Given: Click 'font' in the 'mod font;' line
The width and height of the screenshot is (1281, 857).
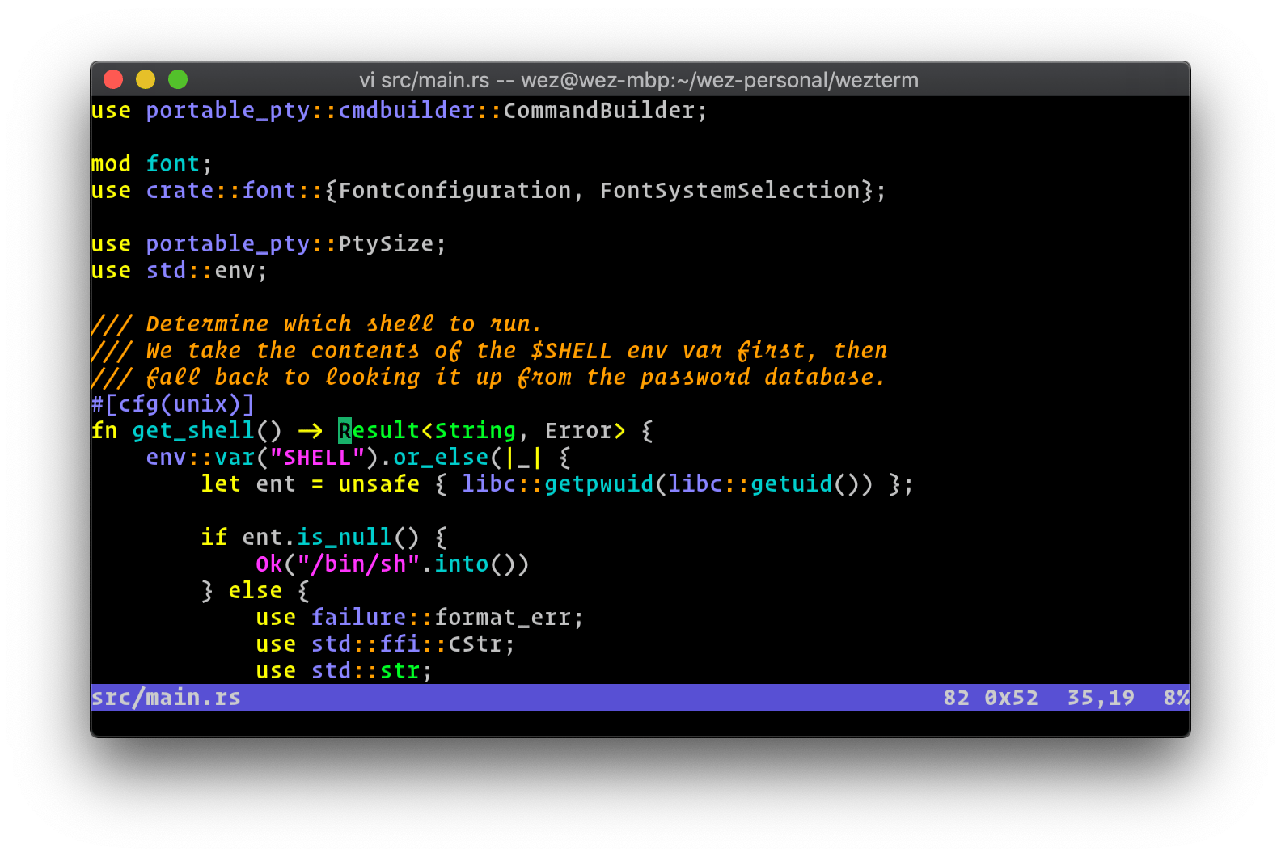Looking at the screenshot, I should [x=172, y=163].
